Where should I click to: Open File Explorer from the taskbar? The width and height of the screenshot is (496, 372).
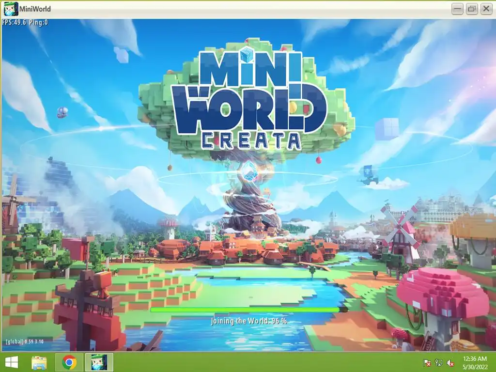(39, 362)
